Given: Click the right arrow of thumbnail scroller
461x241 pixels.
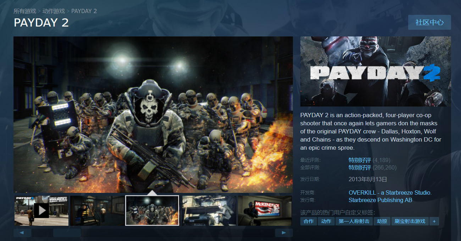Looking at the screenshot, I should [x=284, y=233].
